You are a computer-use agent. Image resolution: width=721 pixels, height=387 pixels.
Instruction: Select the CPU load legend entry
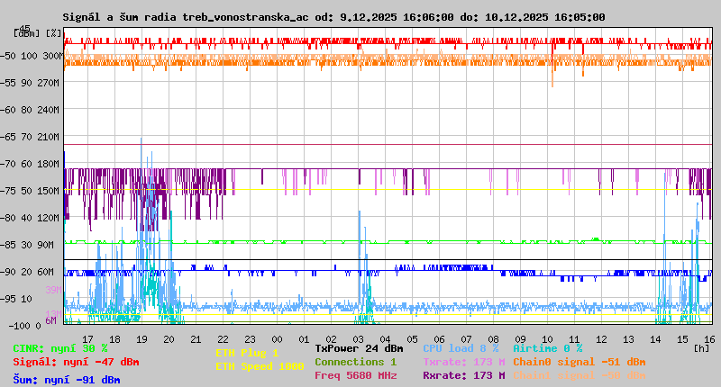pos(460,348)
